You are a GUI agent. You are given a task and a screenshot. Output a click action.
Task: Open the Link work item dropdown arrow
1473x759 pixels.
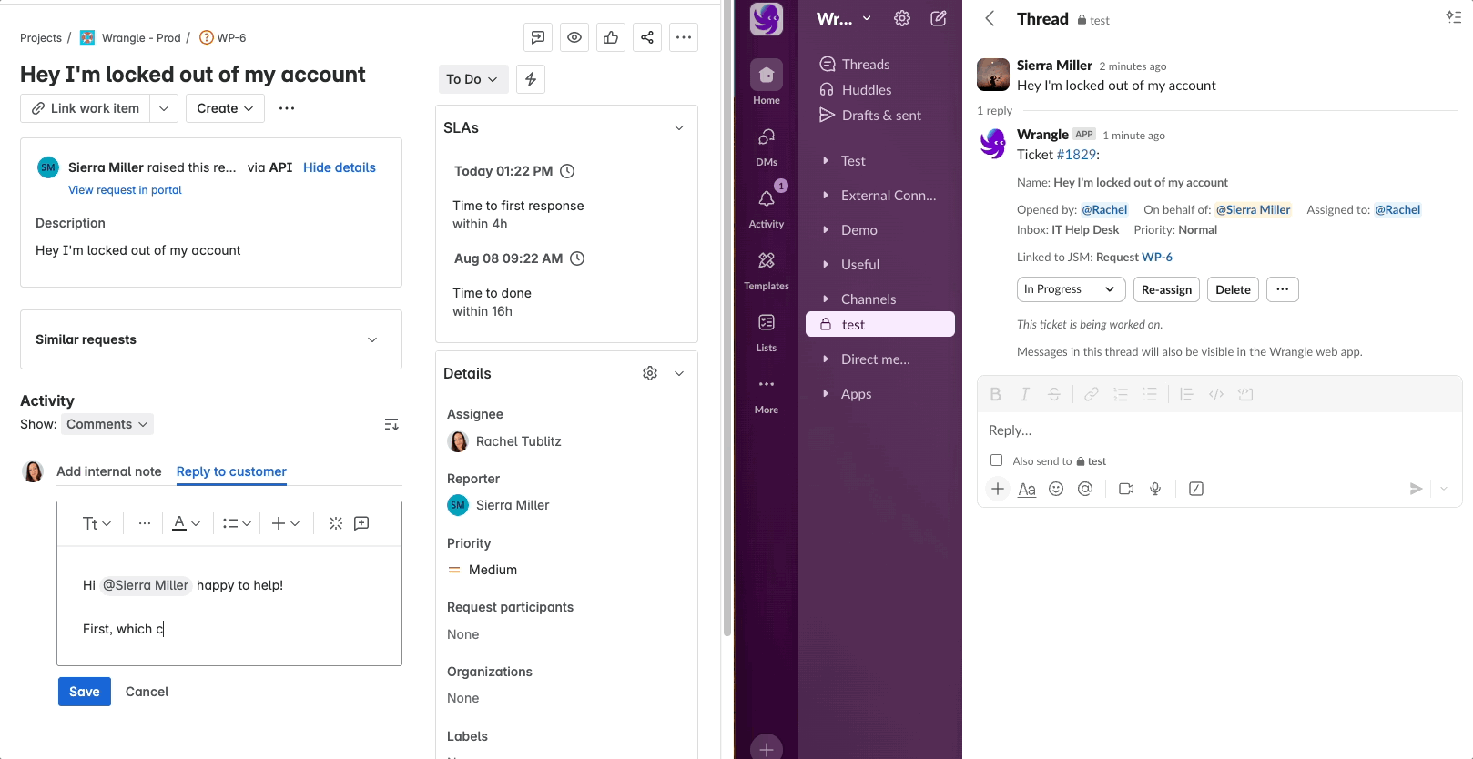(x=163, y=108)
